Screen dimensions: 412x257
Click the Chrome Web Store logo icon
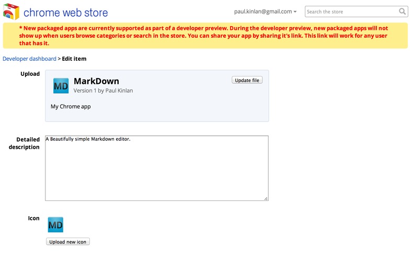coord(11,12)
